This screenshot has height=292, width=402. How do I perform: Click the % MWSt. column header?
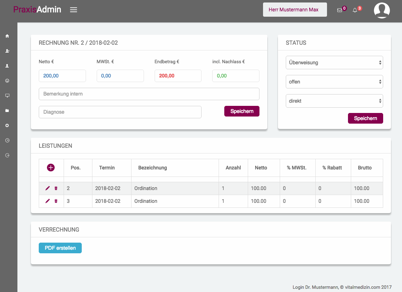pyautogui.click(x=297, y=168)
